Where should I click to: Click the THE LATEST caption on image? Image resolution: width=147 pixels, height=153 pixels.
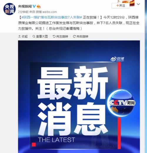coord(57,140)
